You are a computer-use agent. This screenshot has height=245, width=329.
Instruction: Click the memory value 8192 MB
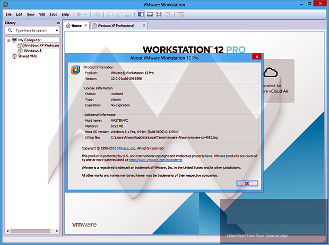[117, 126]
